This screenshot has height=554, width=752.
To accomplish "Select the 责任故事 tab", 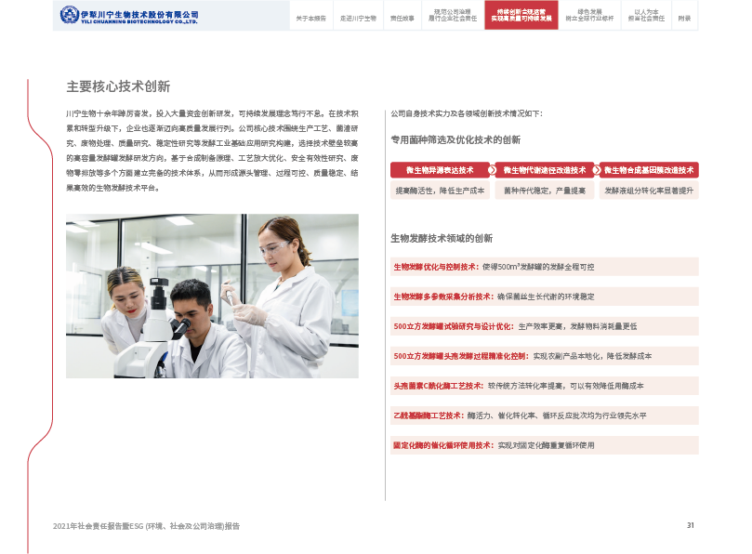I will click(402, 19).
